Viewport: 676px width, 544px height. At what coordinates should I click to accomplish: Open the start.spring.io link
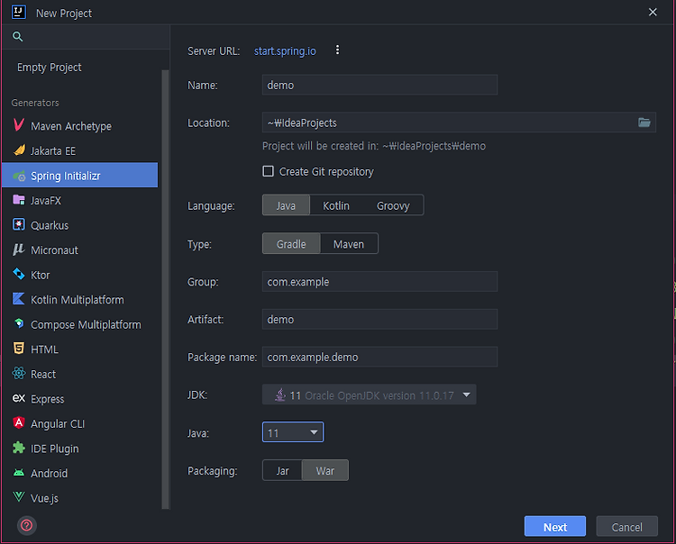(285, 50)
